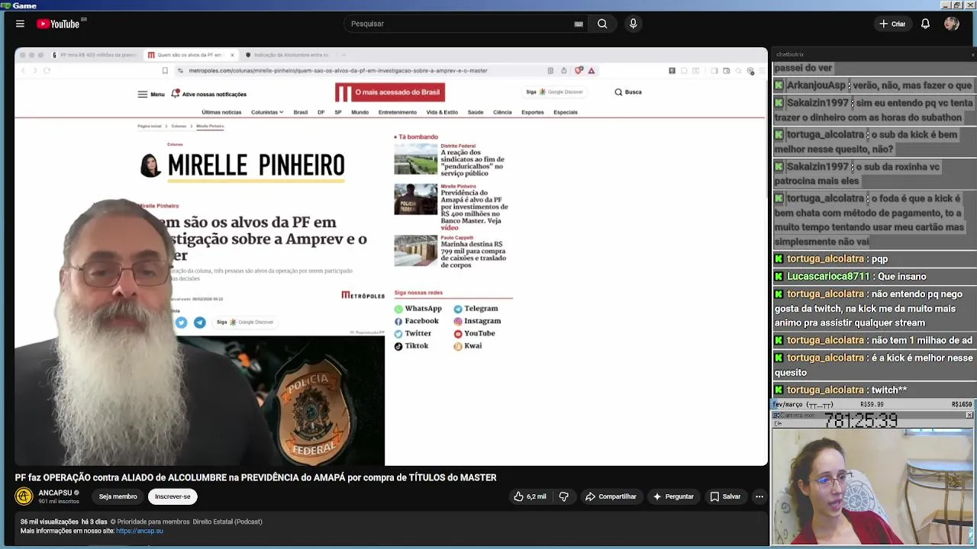This screenshot has width=977, height=549.
Task: Click the video title text
Action: [x=256, y=477]
